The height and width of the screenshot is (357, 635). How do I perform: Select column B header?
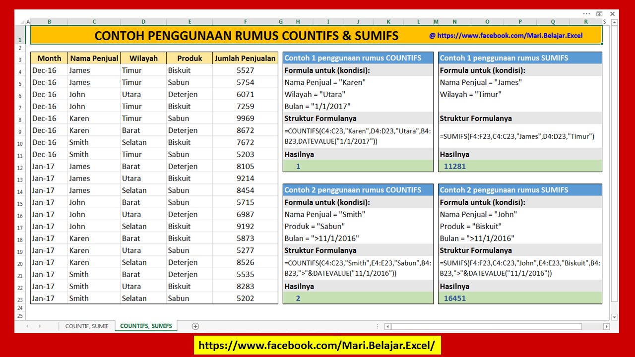pos(49,22)
